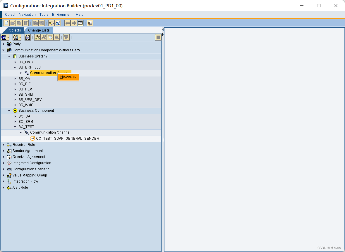Click the grayed multiple-windows toolbar icon
345x252 pixels.
click(42, 23)
